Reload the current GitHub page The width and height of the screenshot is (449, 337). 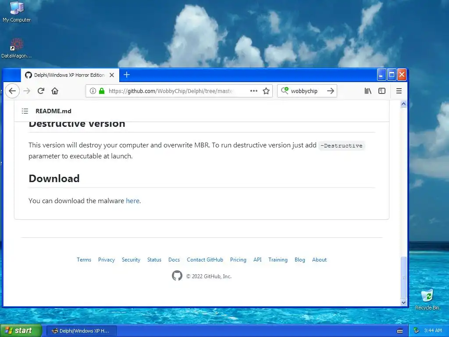tap(41, 91)
